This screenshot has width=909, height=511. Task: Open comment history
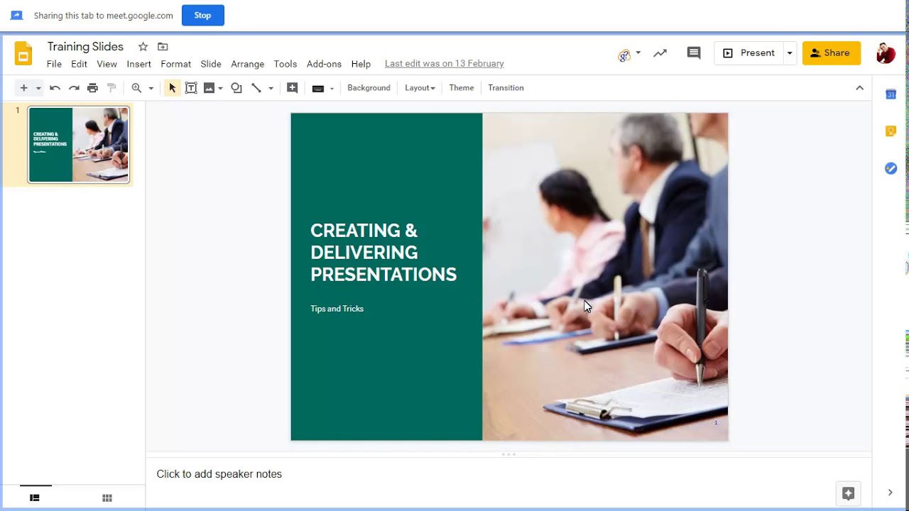pos(694,53)
